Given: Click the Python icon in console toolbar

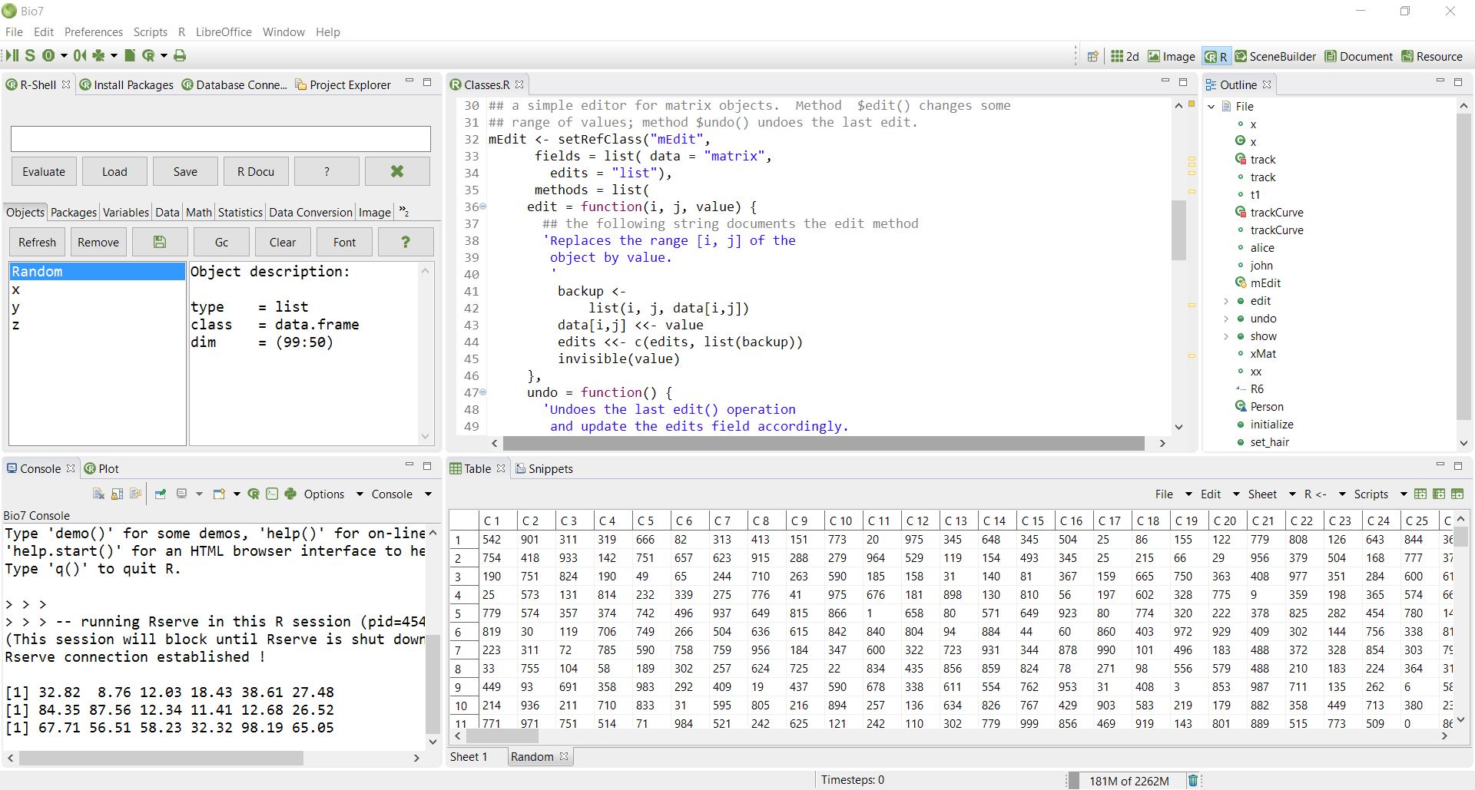Looking at the screenshot, I should (290, 494).
